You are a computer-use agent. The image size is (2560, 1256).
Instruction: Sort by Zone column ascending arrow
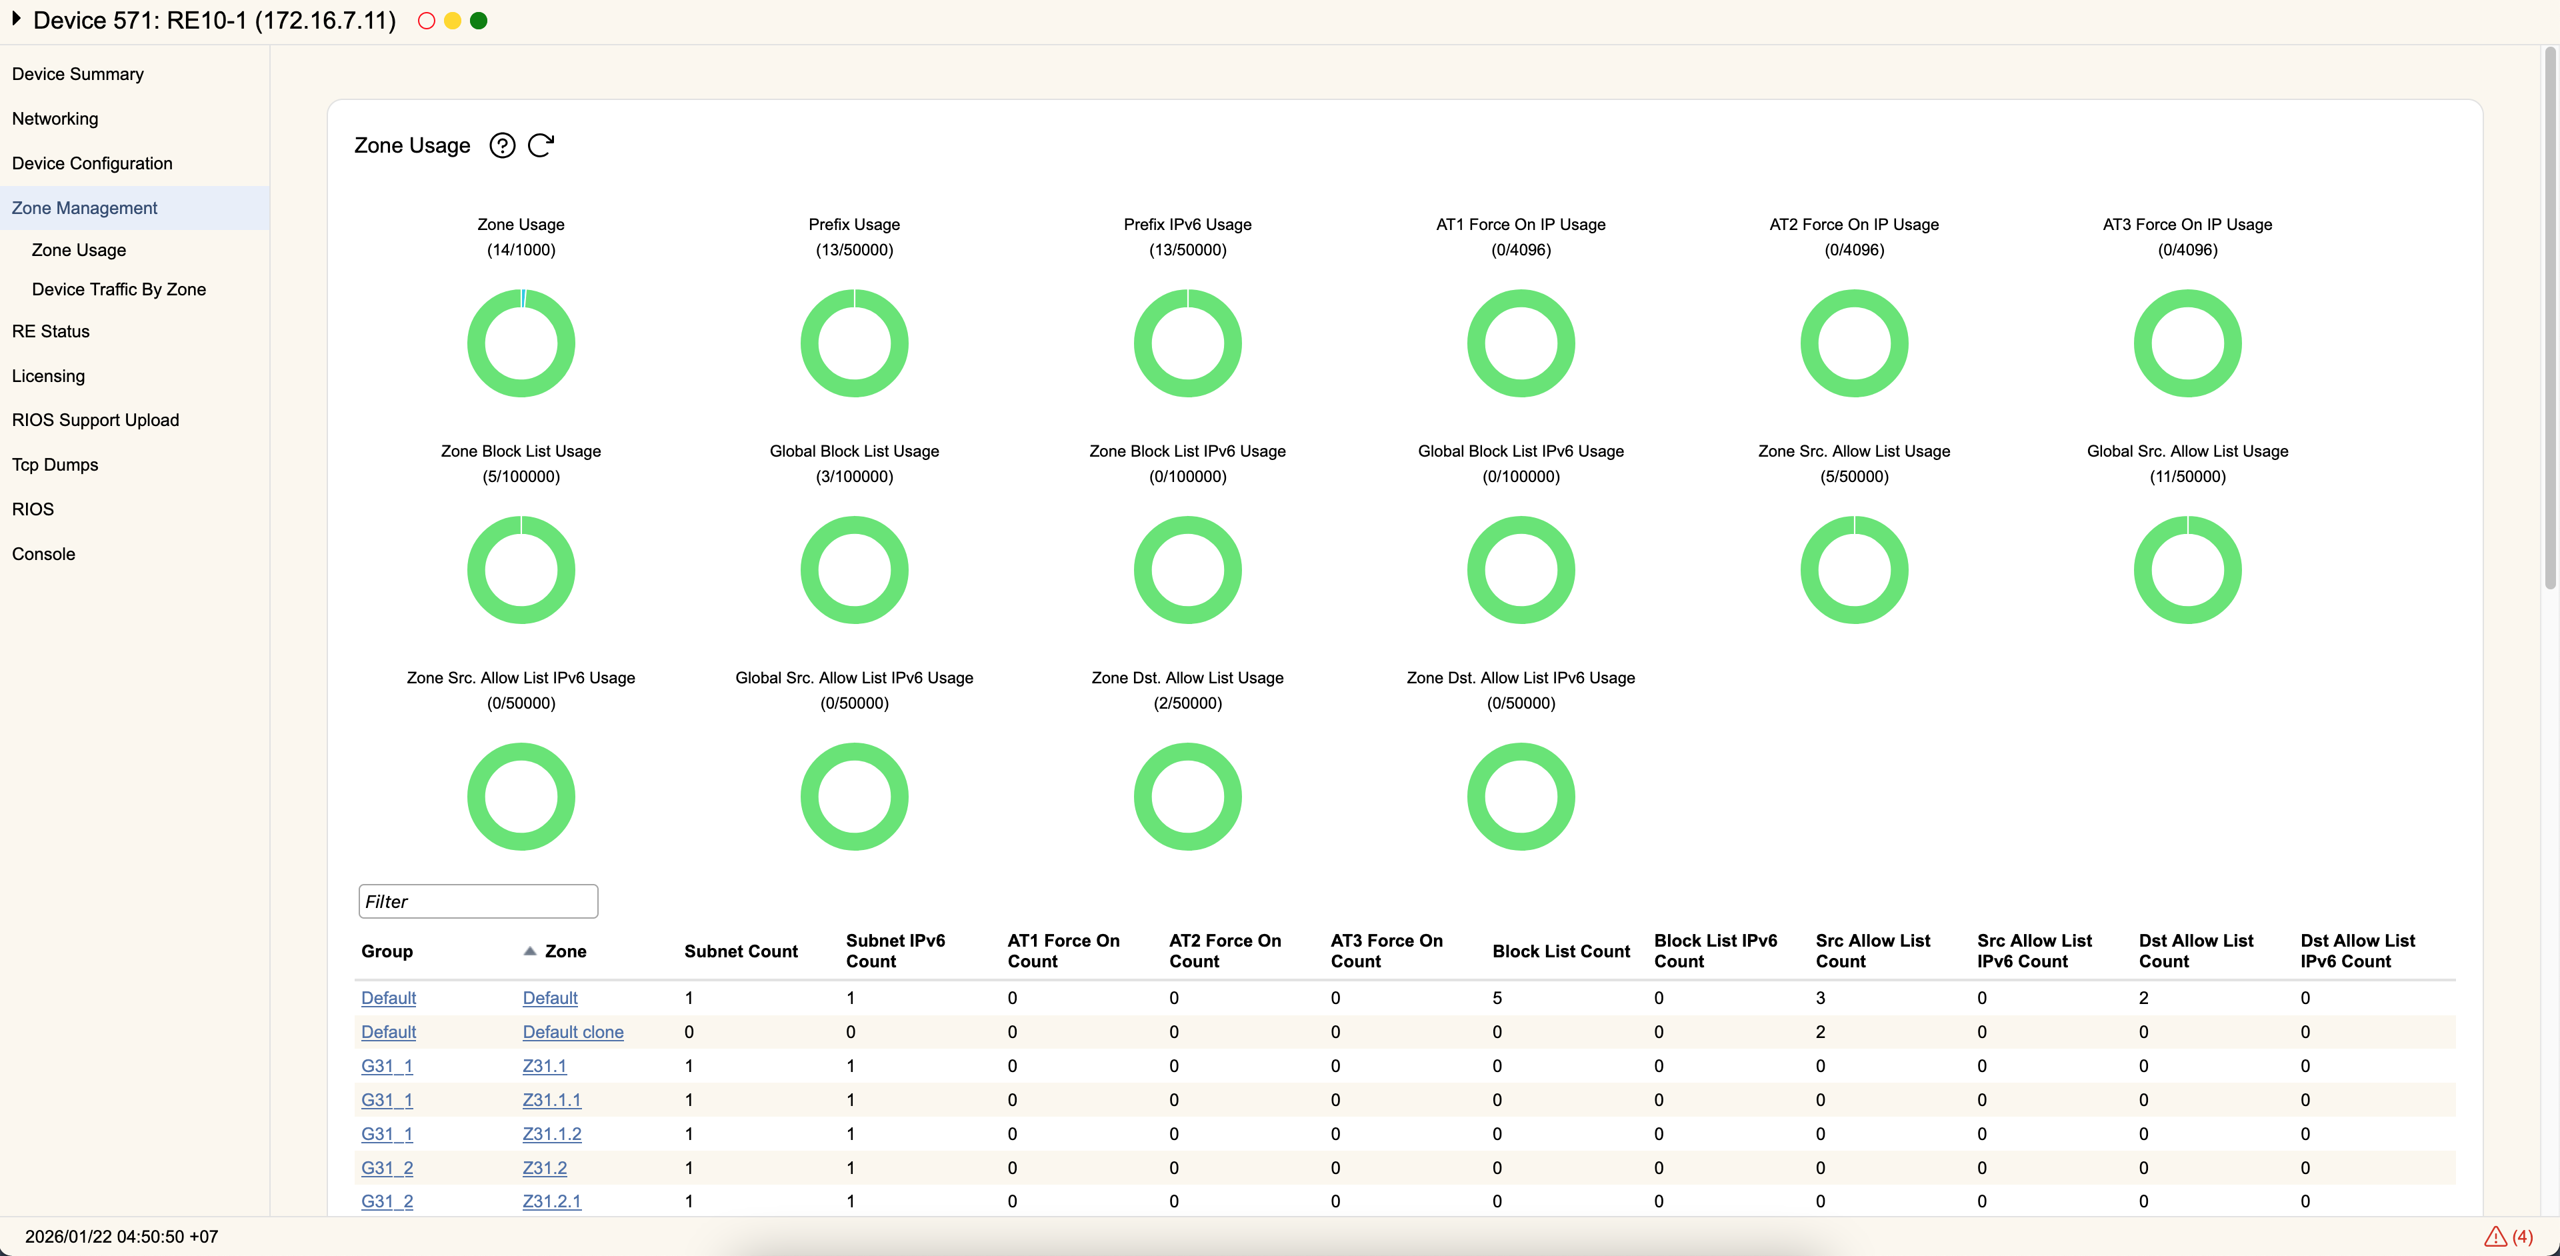pyautogui.click(x=530, y=951)
